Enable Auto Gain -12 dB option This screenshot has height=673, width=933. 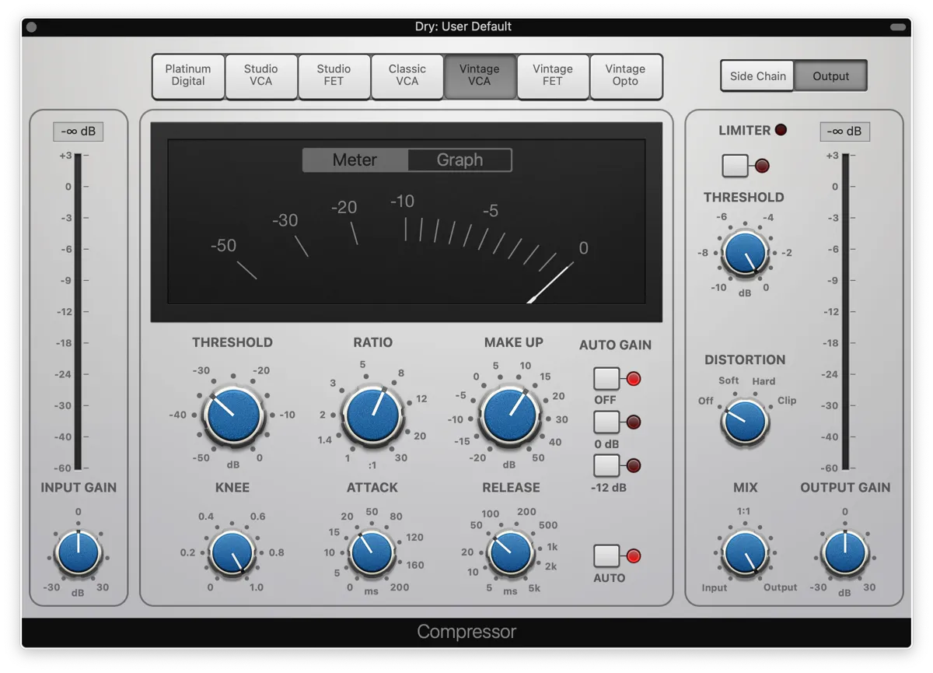click(606, 465)
